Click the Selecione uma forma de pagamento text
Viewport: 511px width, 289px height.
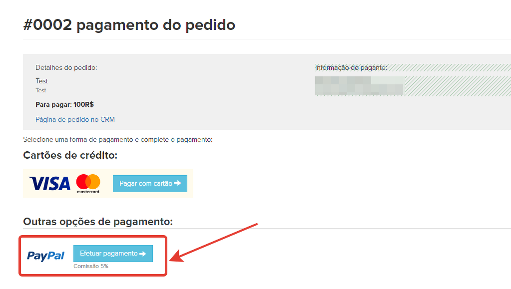[118, 140]
